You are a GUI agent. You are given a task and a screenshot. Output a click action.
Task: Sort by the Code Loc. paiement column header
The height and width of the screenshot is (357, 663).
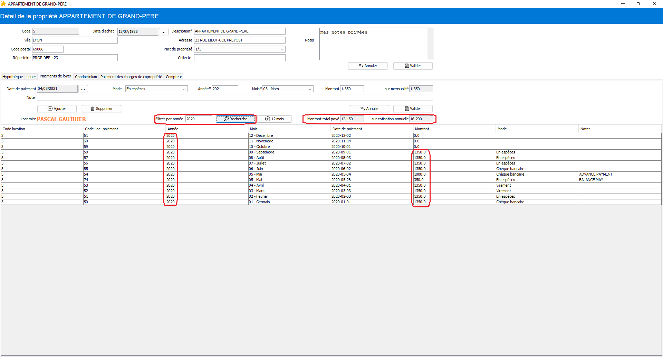click(124, 129)
